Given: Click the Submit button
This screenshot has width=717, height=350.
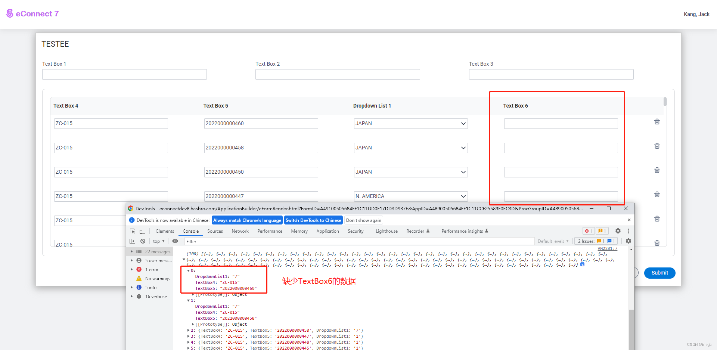Looking at the screenshot, I should pyautogui.click(x=659, y=273).
